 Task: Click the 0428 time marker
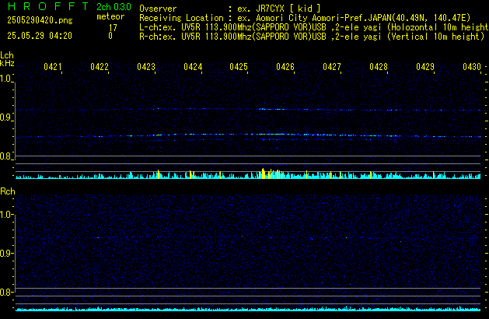(379, 67)
